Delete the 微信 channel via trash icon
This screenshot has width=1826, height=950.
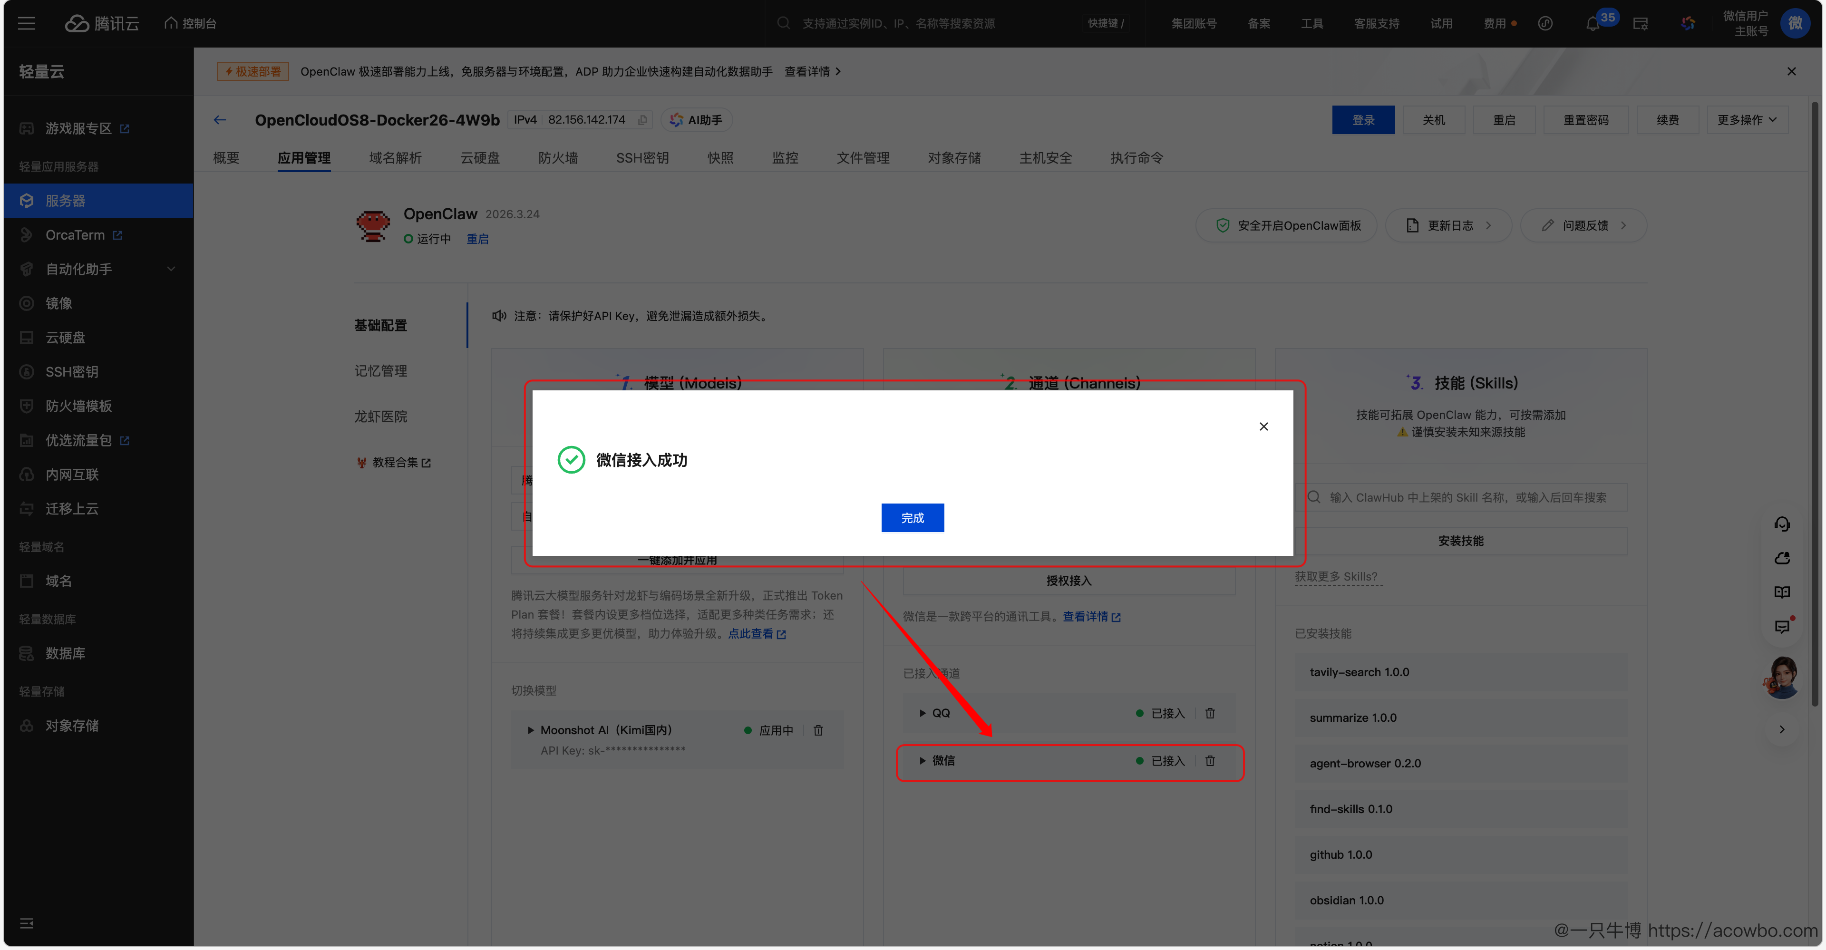(x=1210, y=761)
